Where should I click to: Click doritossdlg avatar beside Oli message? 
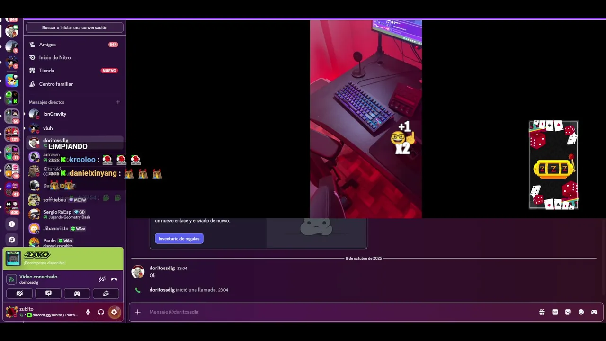click(138, 272)
